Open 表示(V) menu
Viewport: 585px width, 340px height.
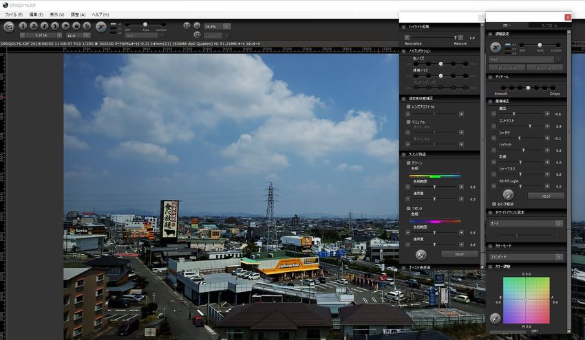pos(57,14)
